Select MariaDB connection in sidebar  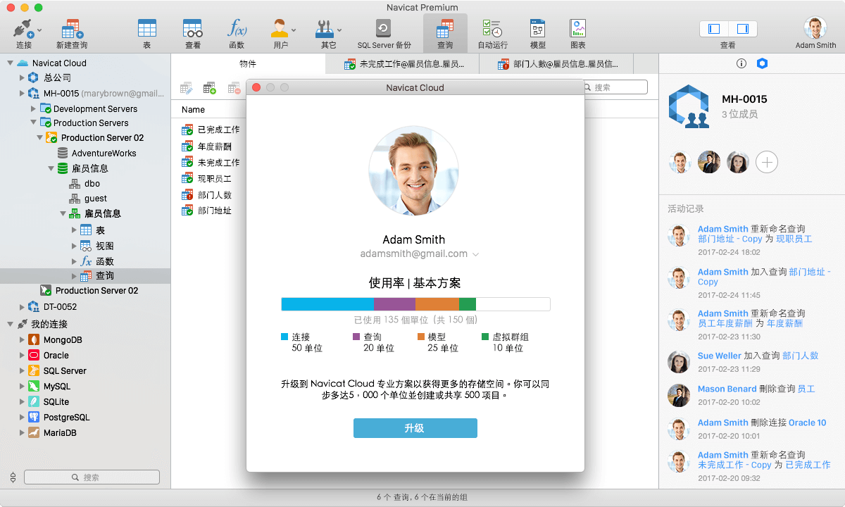point(60,433)
